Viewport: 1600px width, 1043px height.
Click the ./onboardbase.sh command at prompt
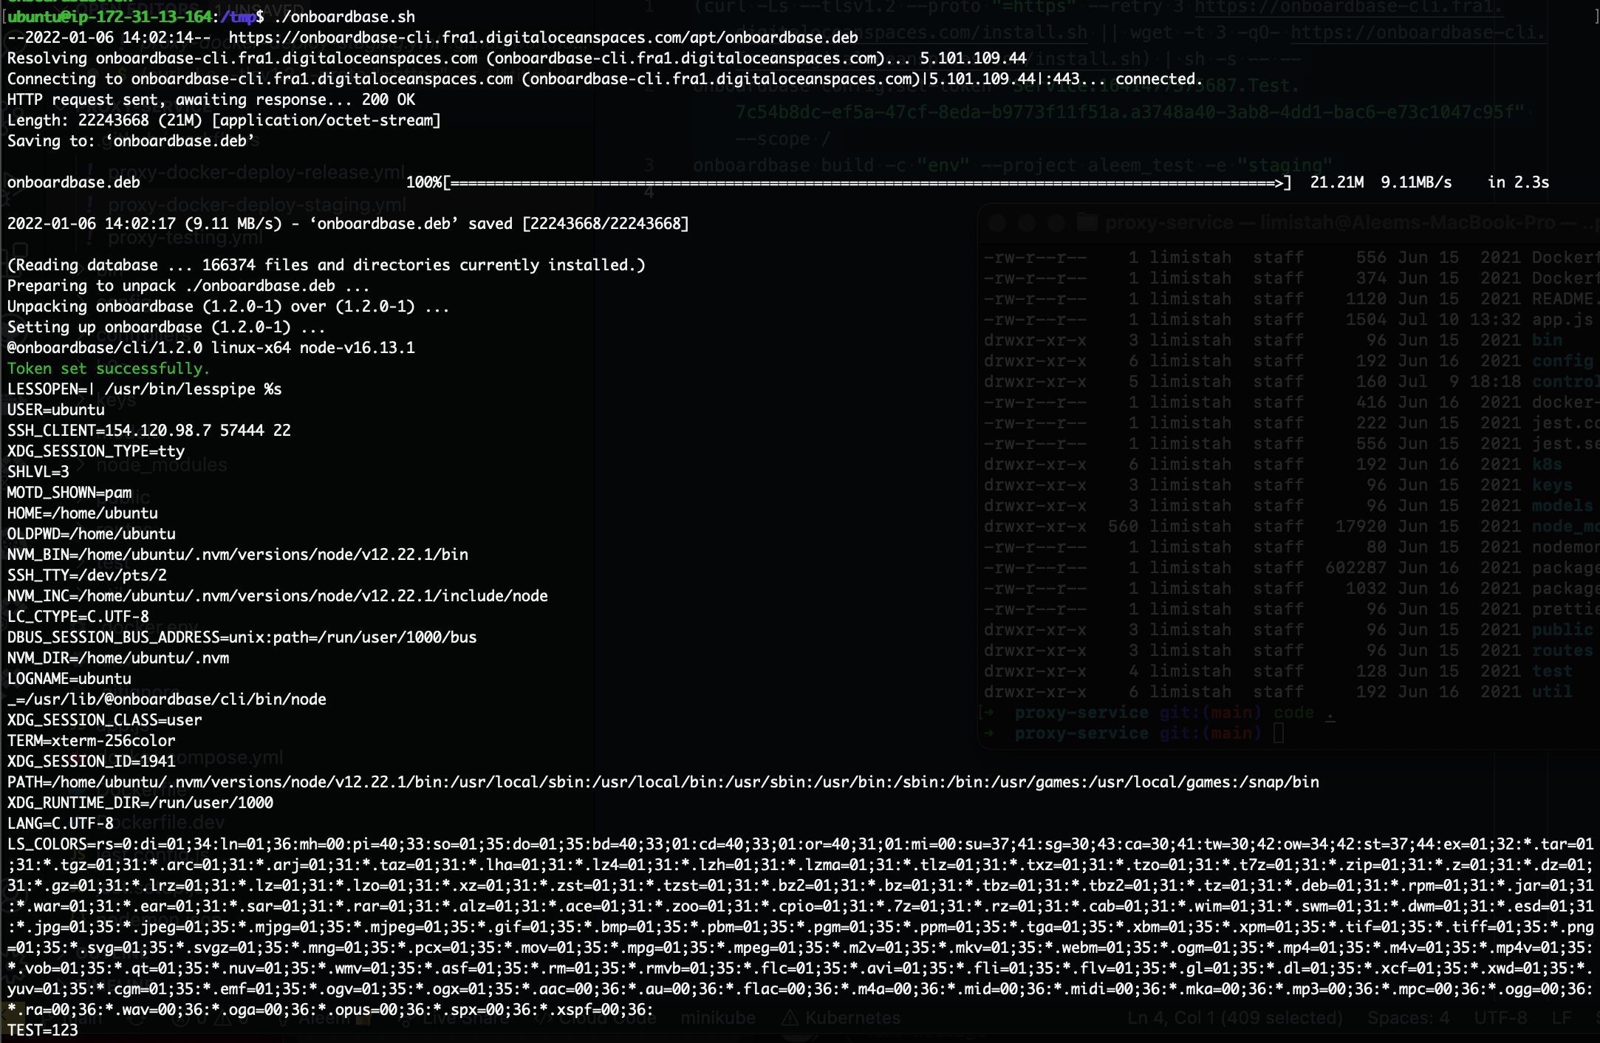344,16
